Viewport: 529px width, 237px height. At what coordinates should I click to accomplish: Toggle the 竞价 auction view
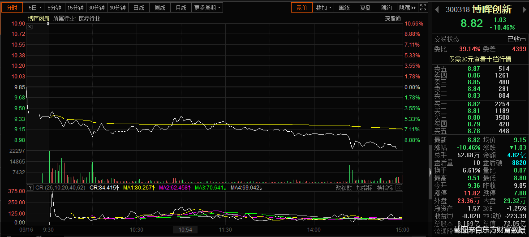point(301,8)
